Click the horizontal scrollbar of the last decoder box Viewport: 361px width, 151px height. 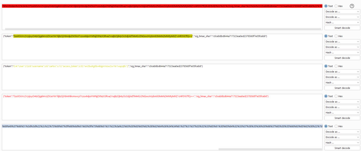270,149
